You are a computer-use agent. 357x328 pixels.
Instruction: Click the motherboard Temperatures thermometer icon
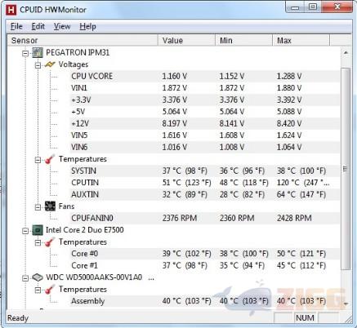50,159
